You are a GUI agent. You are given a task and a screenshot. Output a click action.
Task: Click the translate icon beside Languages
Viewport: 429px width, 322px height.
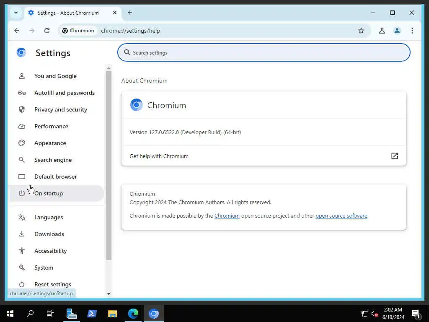pos(22,218)
